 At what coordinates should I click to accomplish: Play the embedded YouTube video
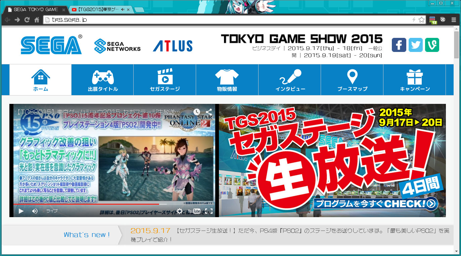coord(21,211)
